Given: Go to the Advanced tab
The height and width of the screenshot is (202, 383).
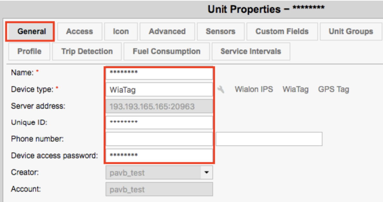Looking at the screenshot, I should pos(167,32).
